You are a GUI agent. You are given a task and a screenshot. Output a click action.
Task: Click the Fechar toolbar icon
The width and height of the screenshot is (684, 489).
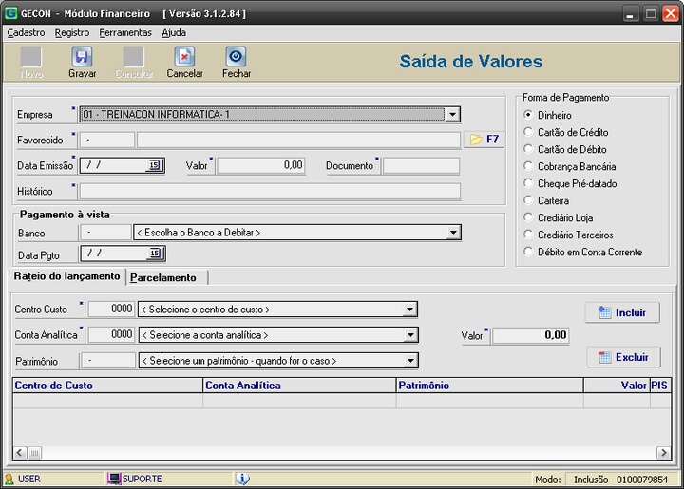[236, 57]
